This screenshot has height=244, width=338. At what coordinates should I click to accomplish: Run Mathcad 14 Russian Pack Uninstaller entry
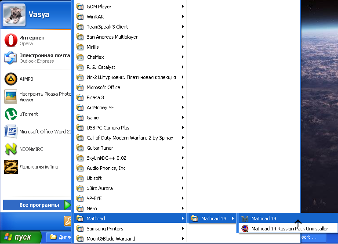click(x=288, y=229)
